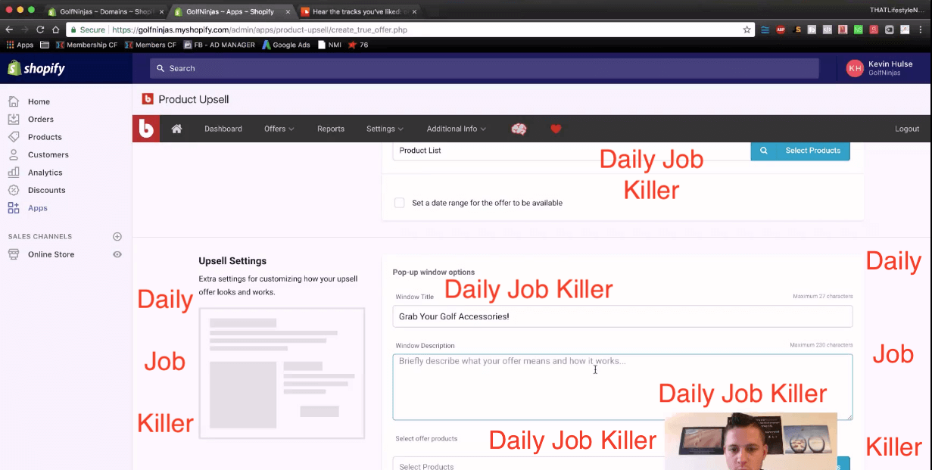Click the Home label in sidebar

point(39,101)
